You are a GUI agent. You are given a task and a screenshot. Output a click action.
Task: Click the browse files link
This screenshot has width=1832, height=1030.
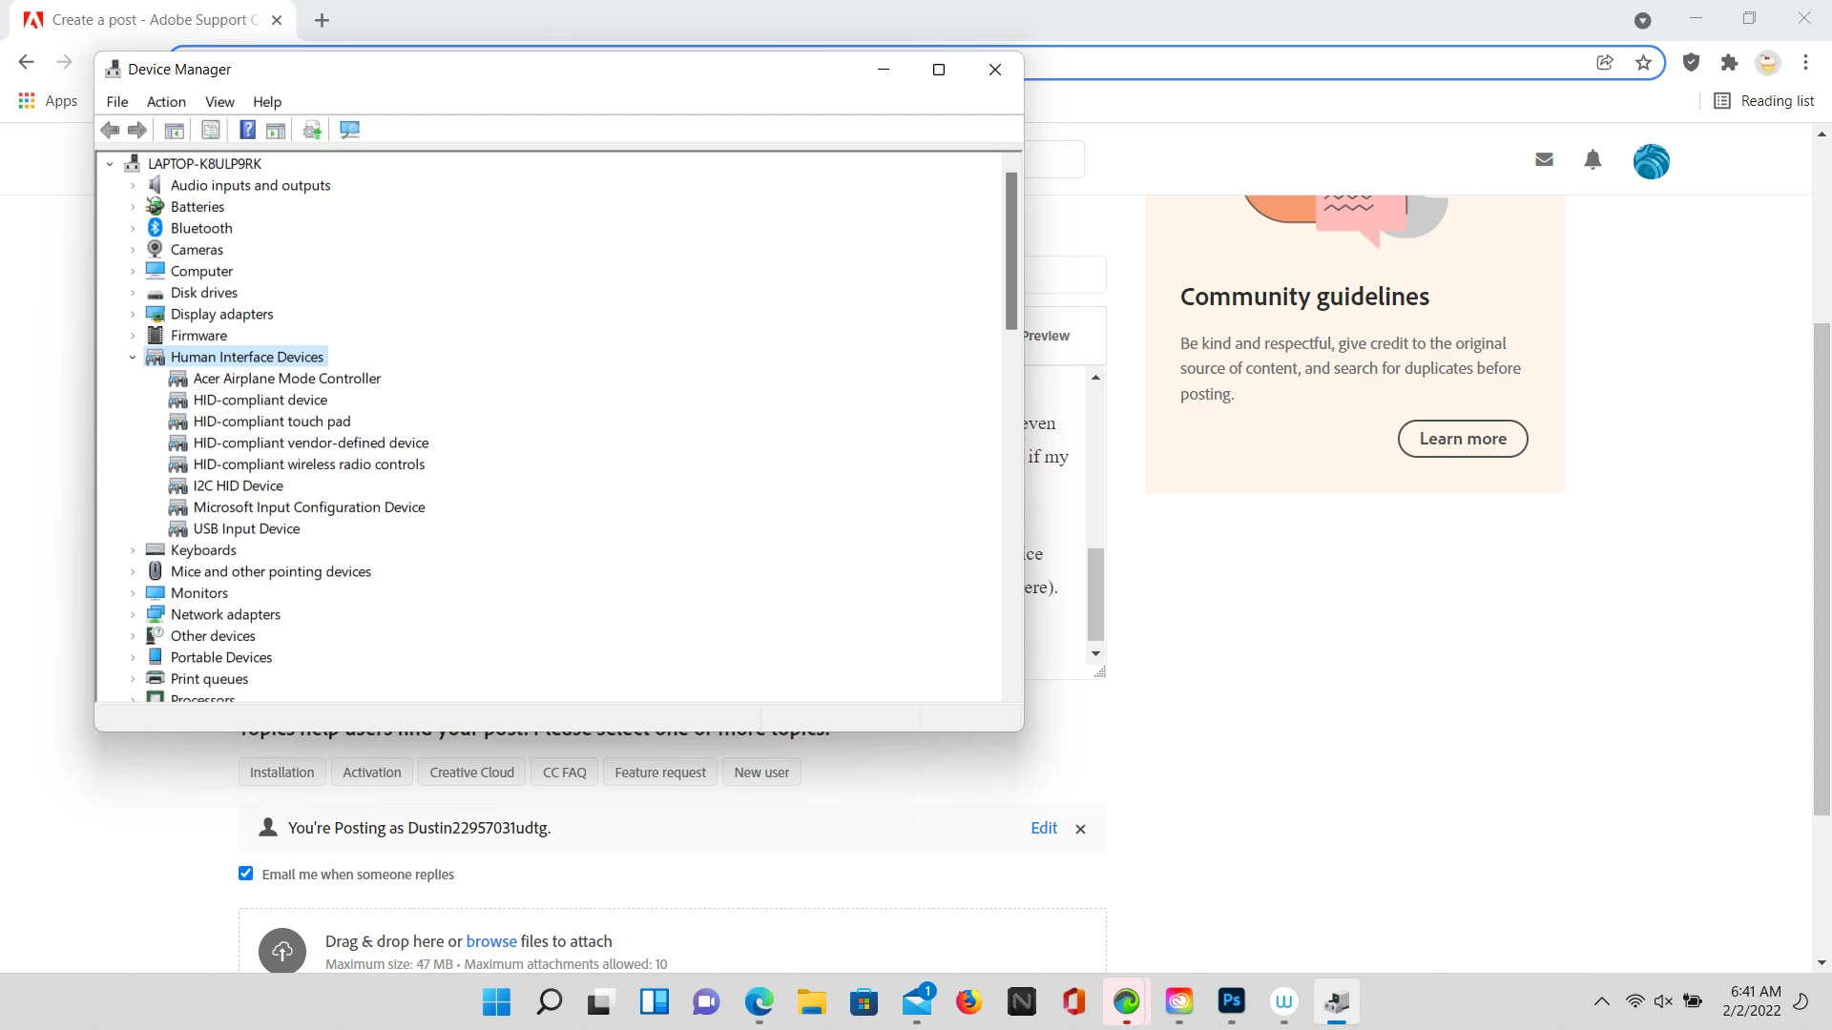490,941
